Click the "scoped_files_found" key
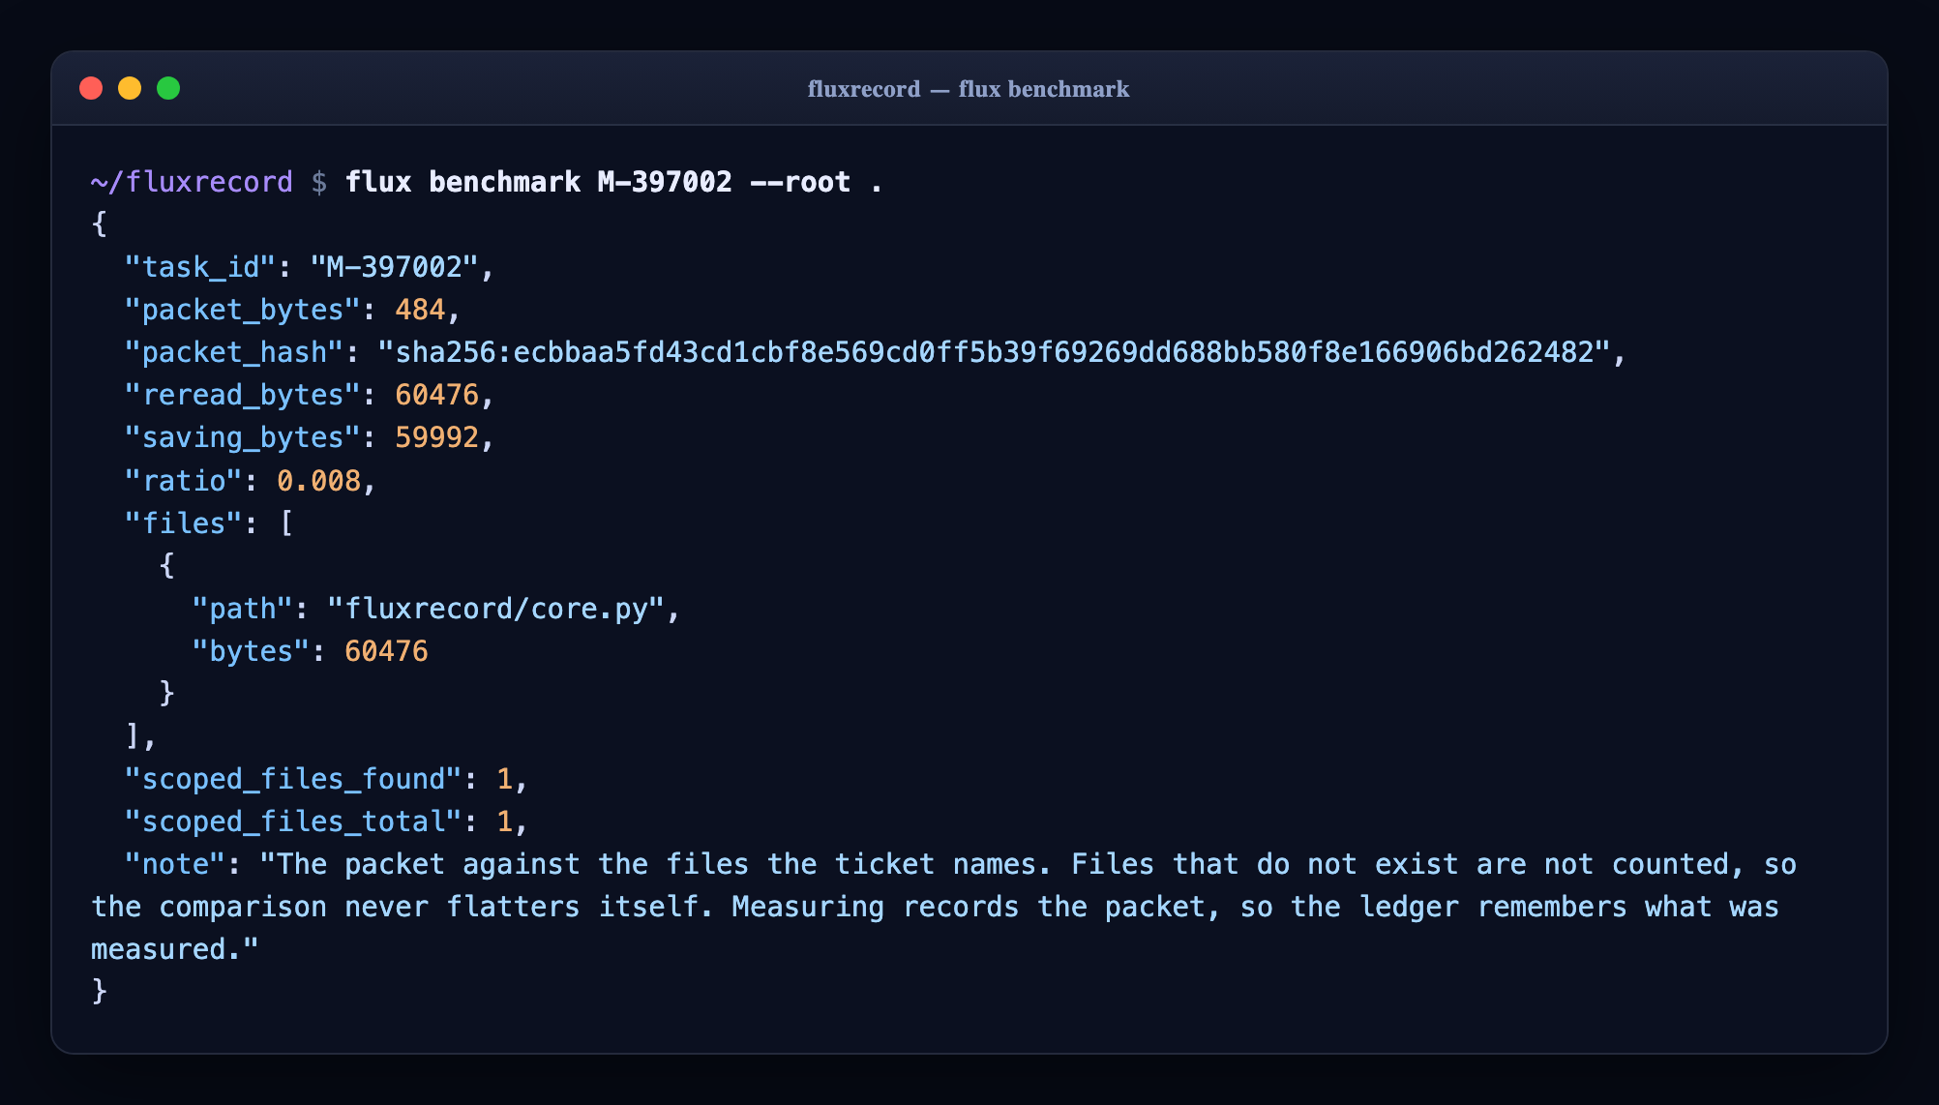Image resolution: width=1939 pixels, height=1105 pixels. (293, 779)
